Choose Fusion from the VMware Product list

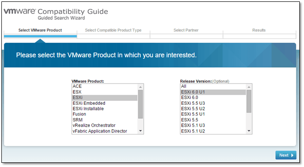coord(105,114)
